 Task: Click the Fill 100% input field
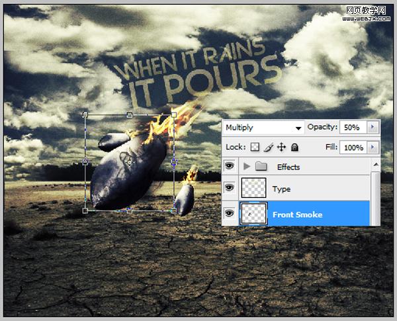353,148
